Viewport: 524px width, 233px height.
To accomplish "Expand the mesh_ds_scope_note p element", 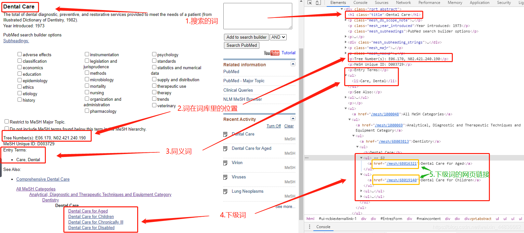I will pos(346,20).
